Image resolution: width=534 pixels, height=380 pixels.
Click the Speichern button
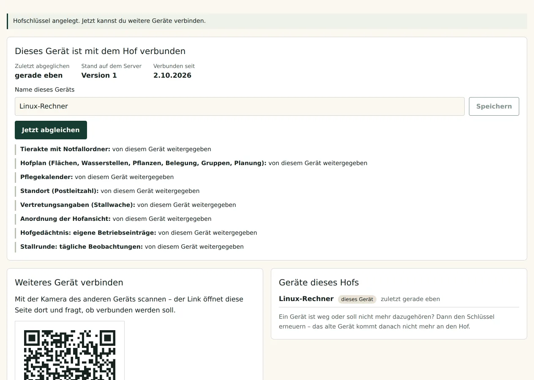[x=494, y=106]
